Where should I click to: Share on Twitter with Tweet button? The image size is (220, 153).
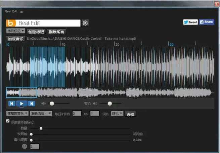(x=190, y=22)
